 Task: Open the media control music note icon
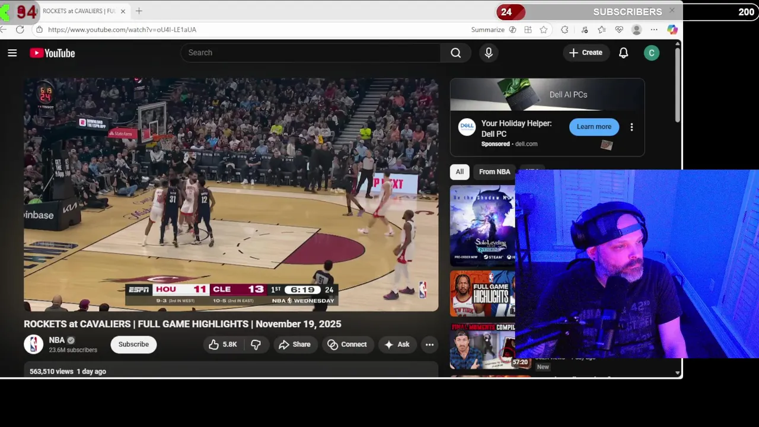coord(585,30)
